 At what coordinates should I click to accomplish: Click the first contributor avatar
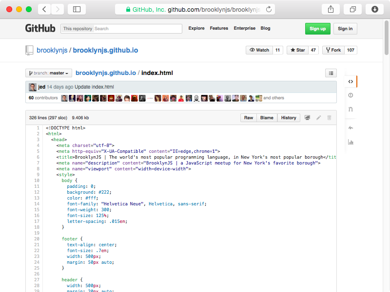tap(64, 98)
